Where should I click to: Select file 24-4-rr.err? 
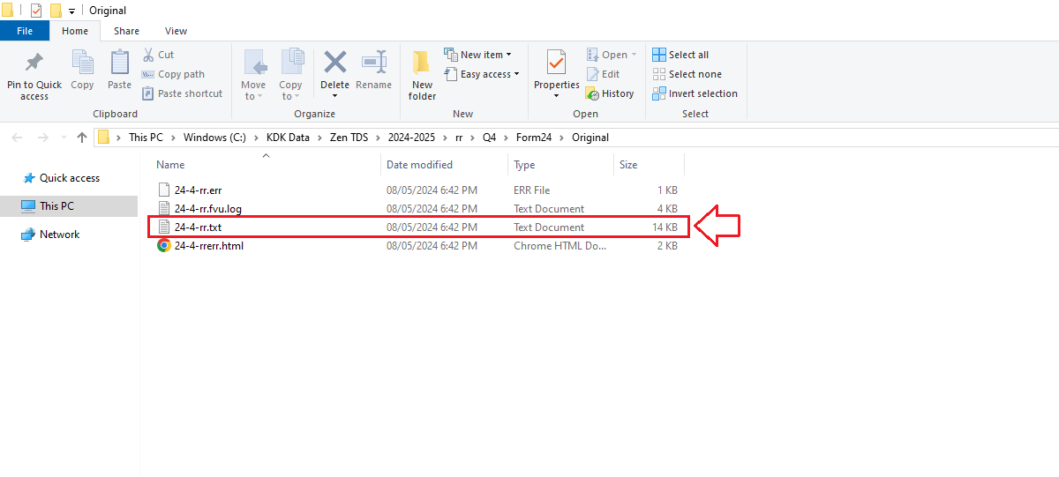point(199,190)
